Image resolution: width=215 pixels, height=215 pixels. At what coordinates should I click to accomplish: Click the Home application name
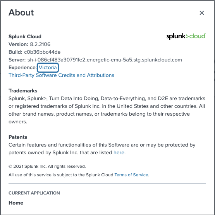16,203
